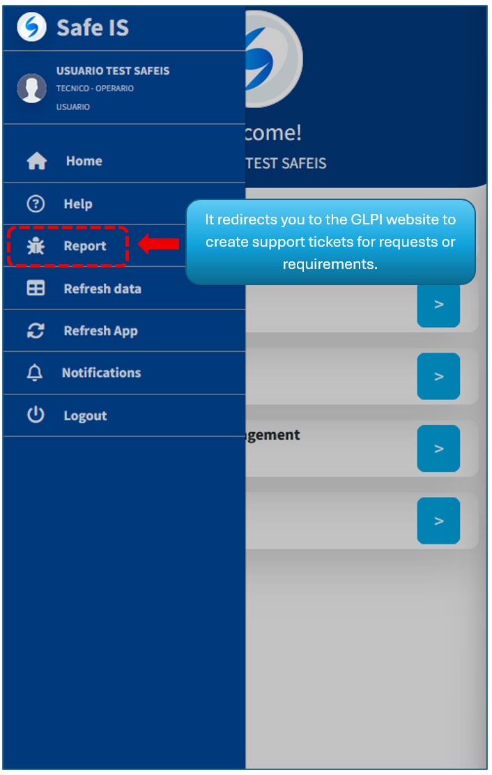Viewport: 492px width, 775px height.
Task: Open the Help menu entry
Action: [x=78, y=204]
